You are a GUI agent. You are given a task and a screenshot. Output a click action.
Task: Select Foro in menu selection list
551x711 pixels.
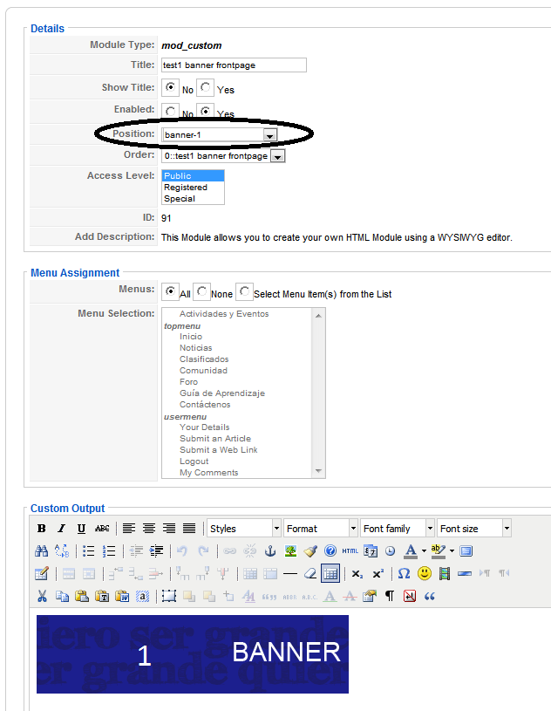pyautogui.click(x=188, y=382)
